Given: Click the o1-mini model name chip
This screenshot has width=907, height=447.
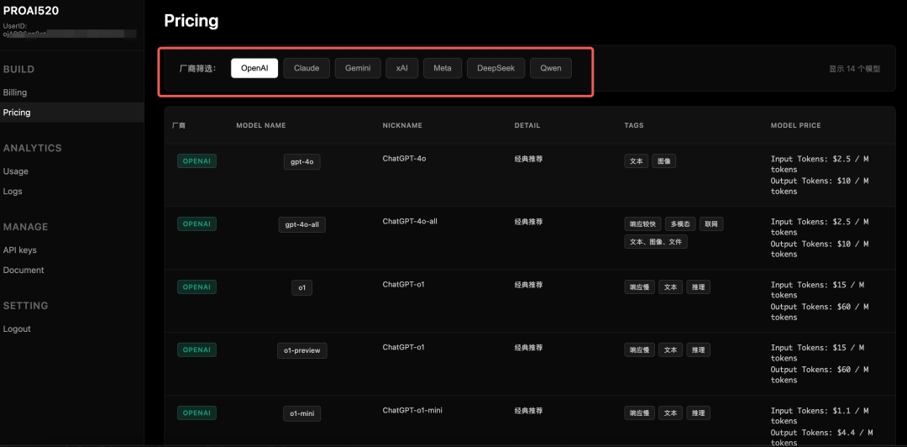Looking at the screenshot, I should tap(302, 413).
